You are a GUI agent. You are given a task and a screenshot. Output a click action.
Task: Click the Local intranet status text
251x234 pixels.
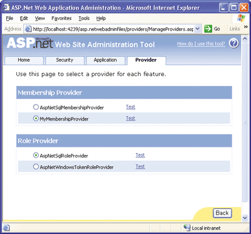coord(206,228)
